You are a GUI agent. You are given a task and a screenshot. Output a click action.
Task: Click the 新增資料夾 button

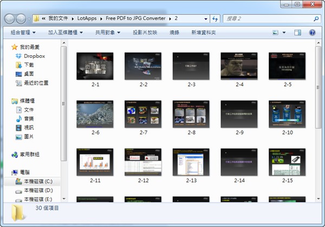(203, 32)
